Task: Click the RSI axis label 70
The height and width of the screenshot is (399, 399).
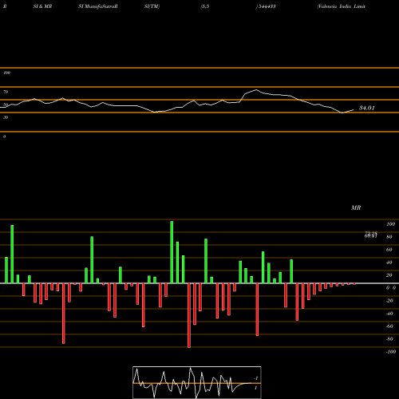Action: pyautogui.click(x=6, y=92)
